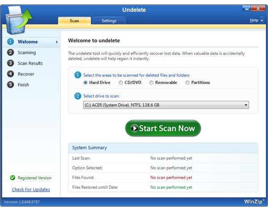
Task: Click the step 5 Finish number icon
Action: click(x=10, y=84)
